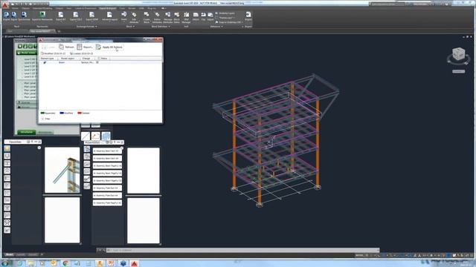The image size is (476, 267).
Task: Open Google Chrome from the taskbar
Action: pos(65,263)
